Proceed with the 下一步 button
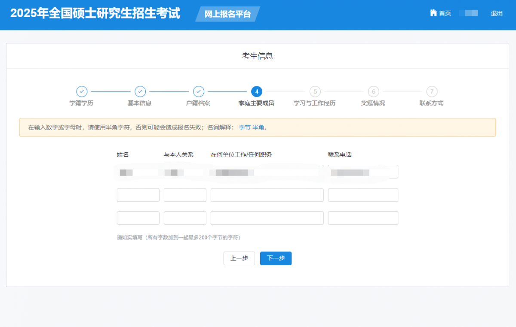 276,258
